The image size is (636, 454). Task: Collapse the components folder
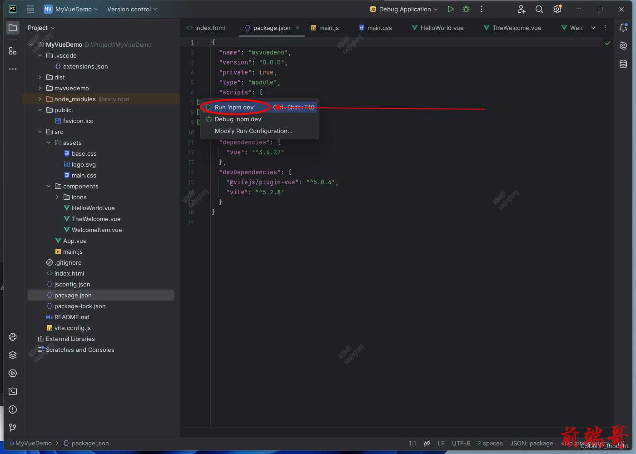(x=49, y=186)
